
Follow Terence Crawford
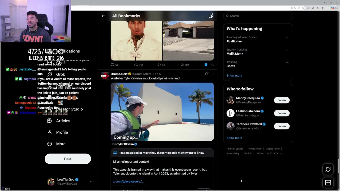282,126
